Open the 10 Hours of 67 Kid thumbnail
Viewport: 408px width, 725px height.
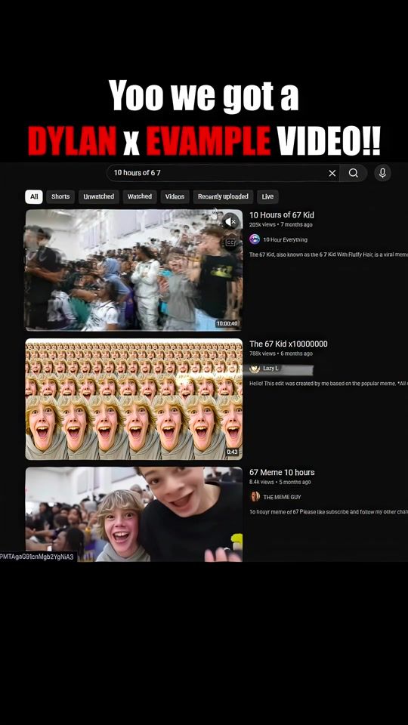coord(134,270)
